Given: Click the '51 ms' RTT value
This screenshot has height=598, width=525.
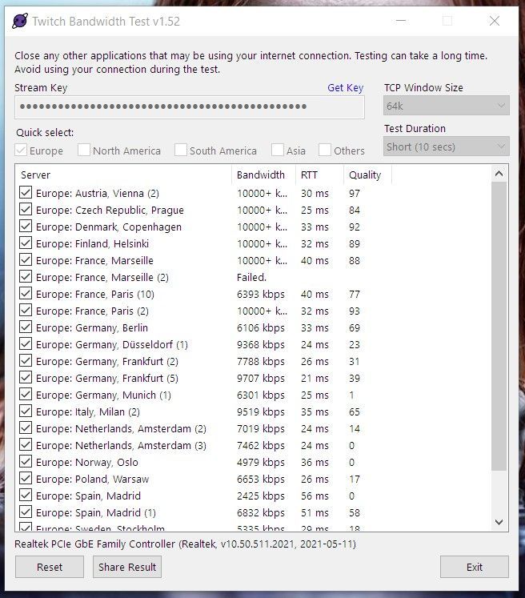Looking at the screenshot, I should click(x=315, y=512).
